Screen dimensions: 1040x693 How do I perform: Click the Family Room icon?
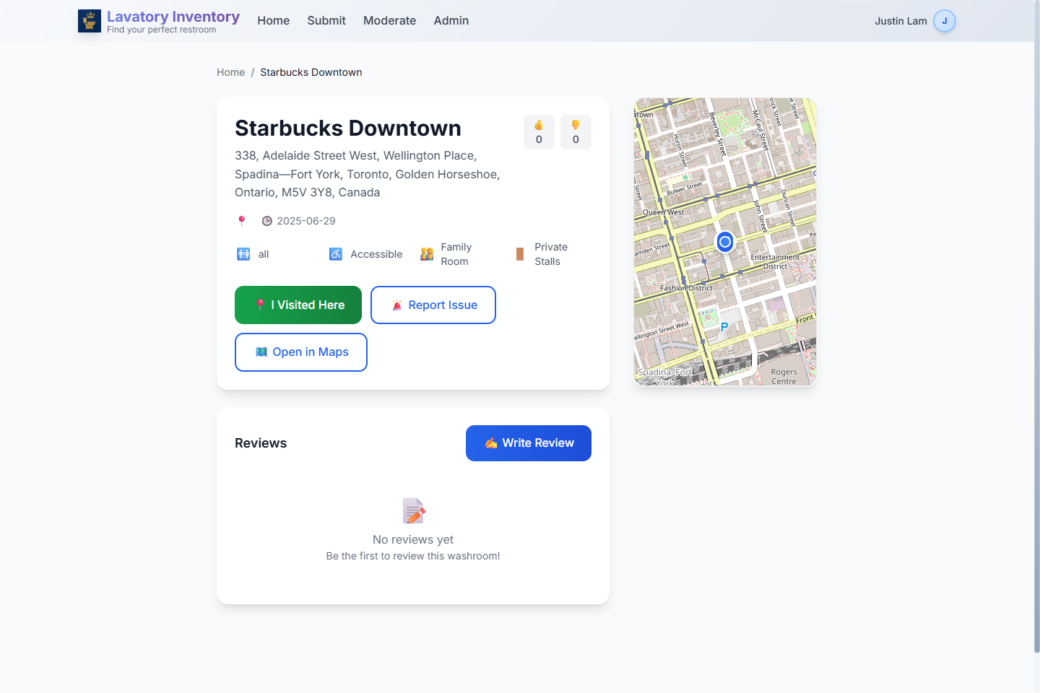pyautogui.click(x=427, y=254)
